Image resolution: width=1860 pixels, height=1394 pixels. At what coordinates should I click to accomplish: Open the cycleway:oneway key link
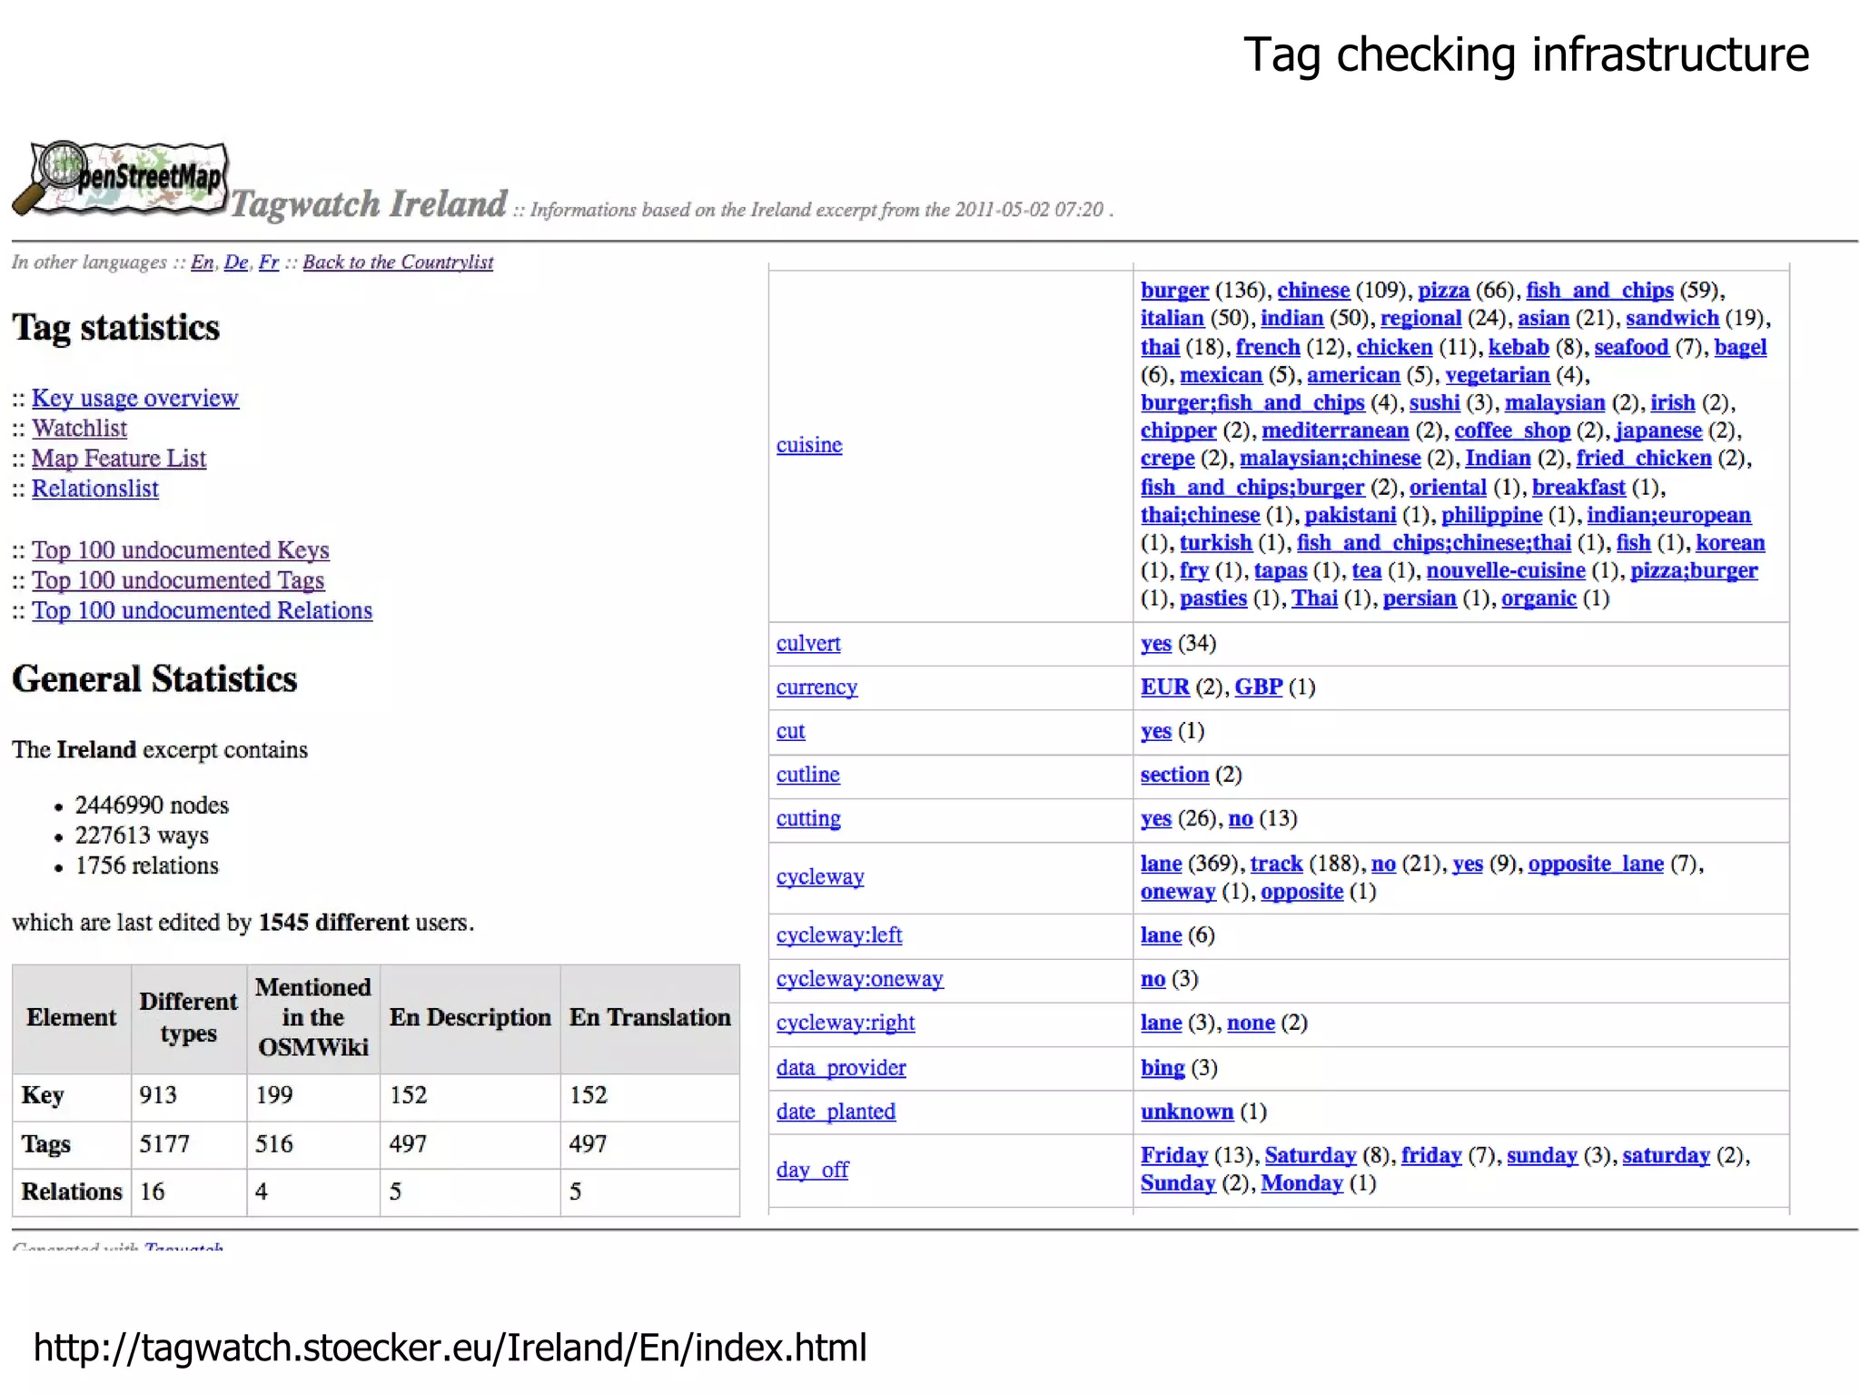(x=859, y=979)
